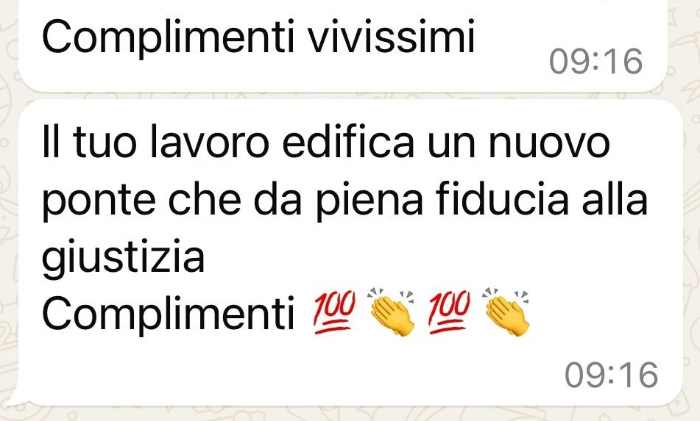
Task: Click the last clapping hands emoji
Action: pyautogui.click(x=506, y=312)
